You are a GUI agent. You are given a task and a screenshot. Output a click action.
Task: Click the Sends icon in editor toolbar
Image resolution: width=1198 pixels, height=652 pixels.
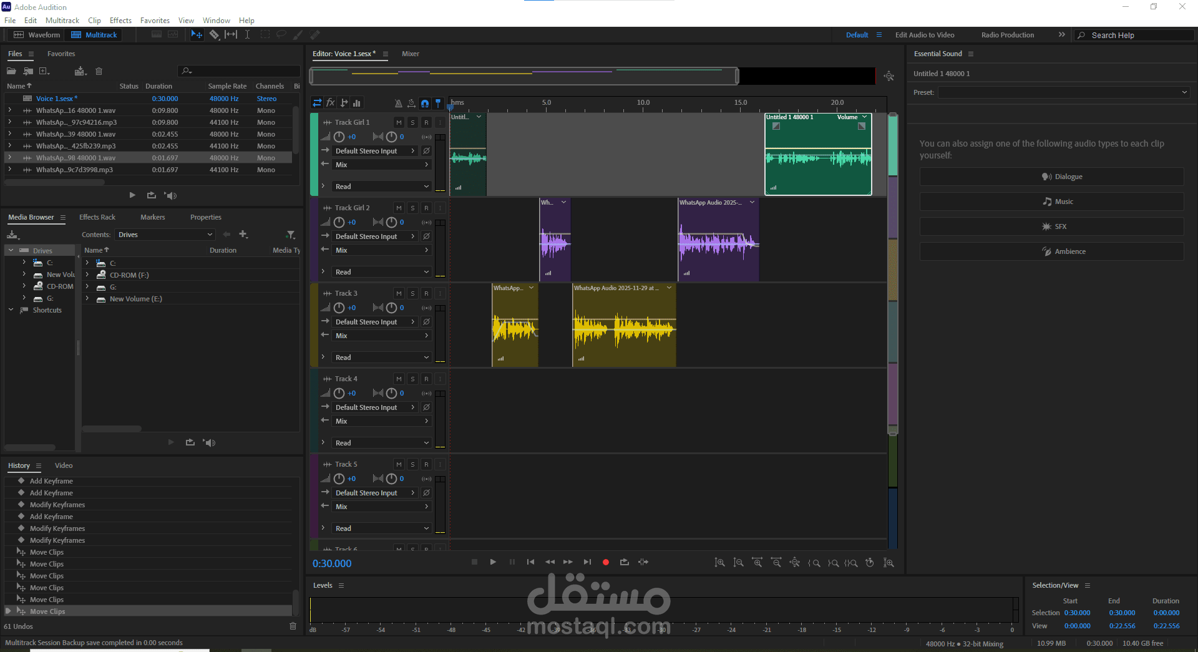point(344,103)
